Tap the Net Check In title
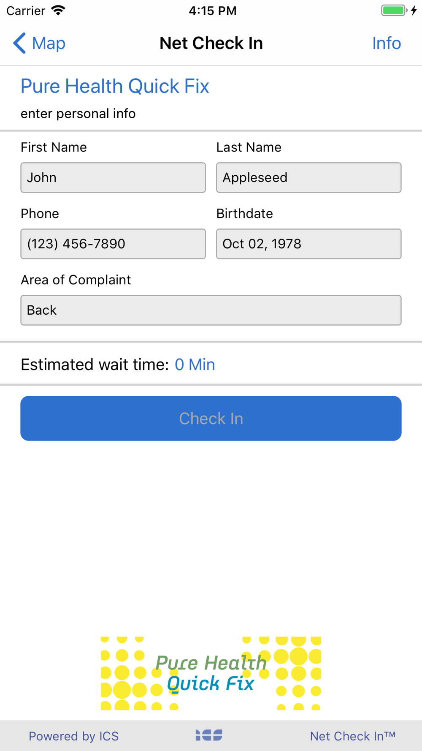The width and height of the screenshot is (422, 751). point(211,43)
